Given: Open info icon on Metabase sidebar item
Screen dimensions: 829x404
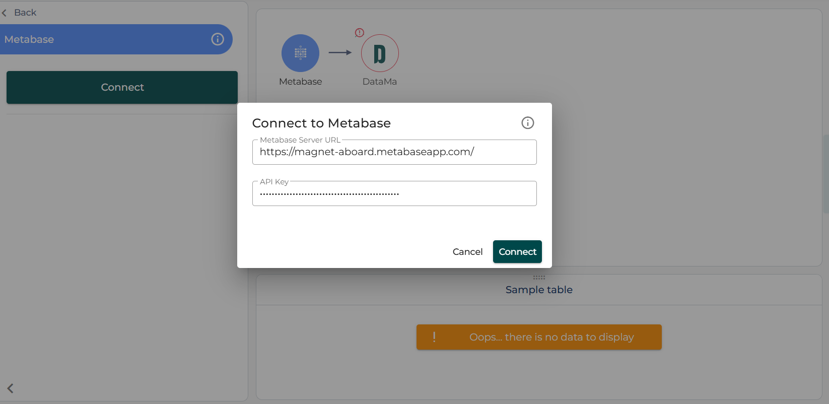Looking at the screenshot, I should point(218,39).
